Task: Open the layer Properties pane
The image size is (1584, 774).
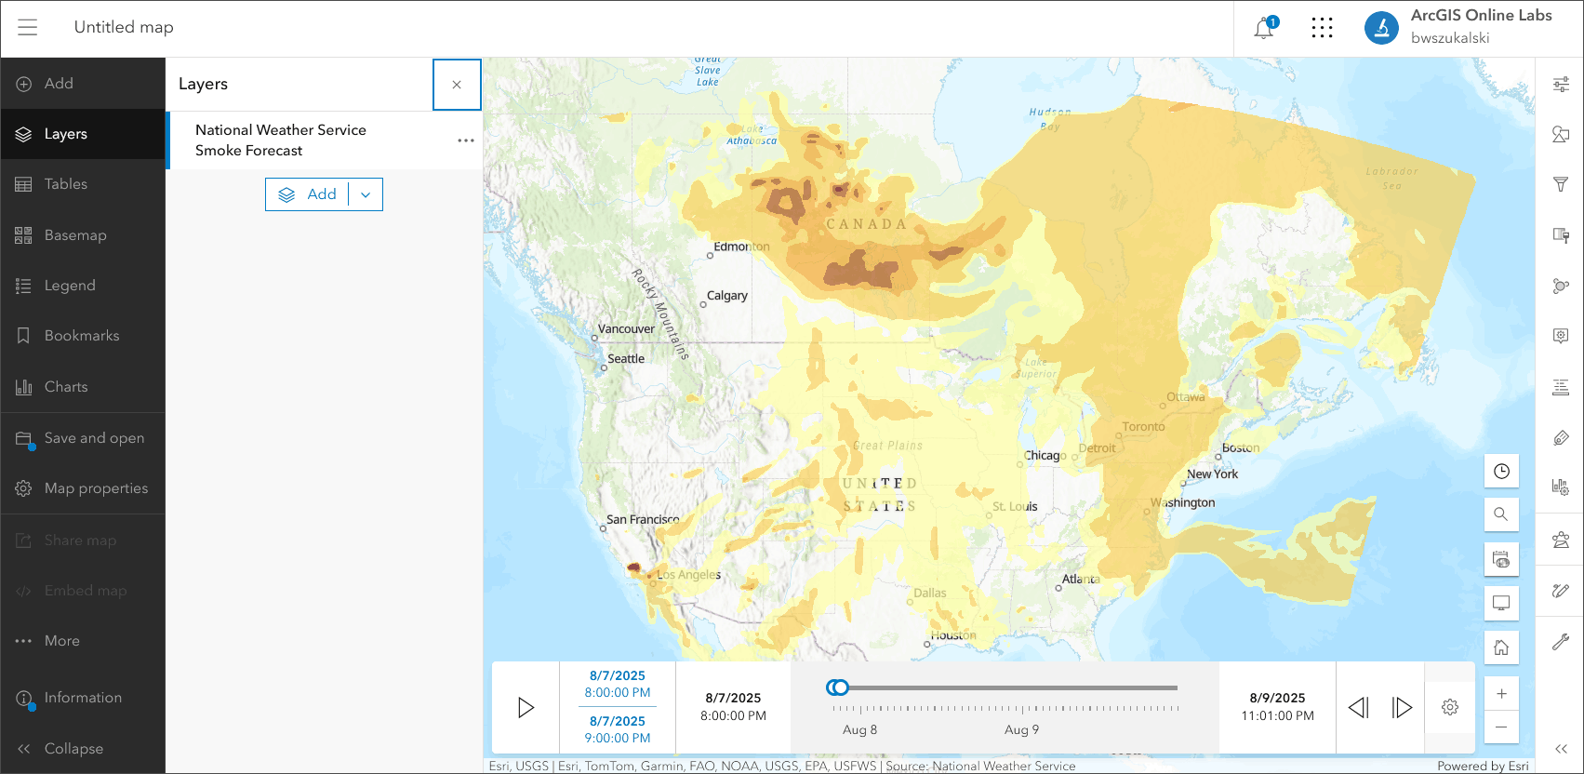Action: point(1561,85)
